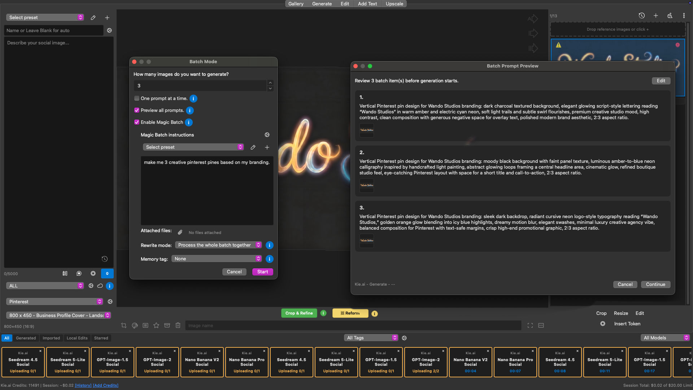Screen dimensions: 693x390
Task: Edit the main preset with pencil icon
Action: point(93,17)
